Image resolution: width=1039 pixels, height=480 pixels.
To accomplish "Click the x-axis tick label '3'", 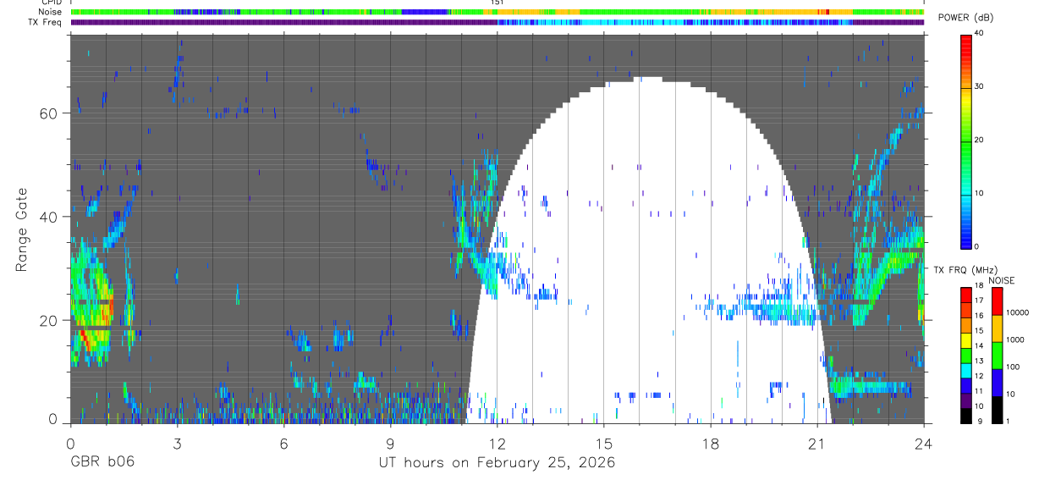I will click(177, 443).
